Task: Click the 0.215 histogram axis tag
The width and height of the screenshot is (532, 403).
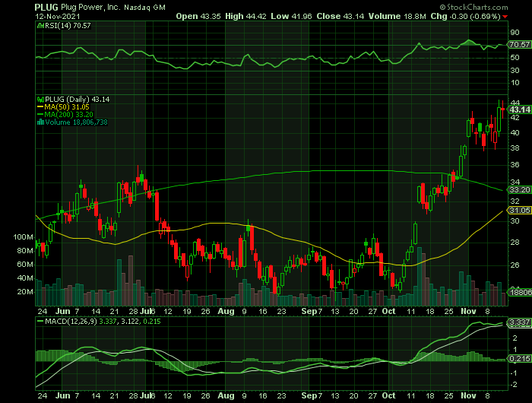Action: point(519,359)
